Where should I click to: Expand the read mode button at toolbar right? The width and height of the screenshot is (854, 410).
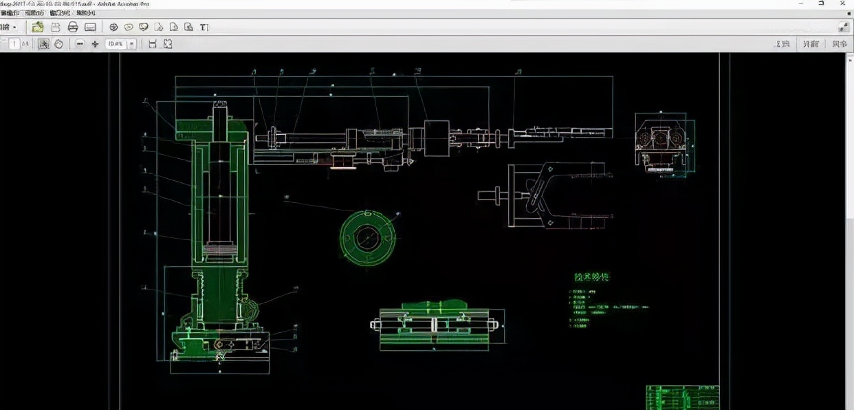point(844,27)
